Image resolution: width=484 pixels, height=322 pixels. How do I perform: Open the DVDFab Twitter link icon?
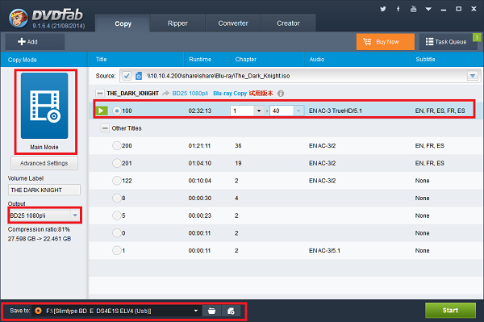[383, 9]
